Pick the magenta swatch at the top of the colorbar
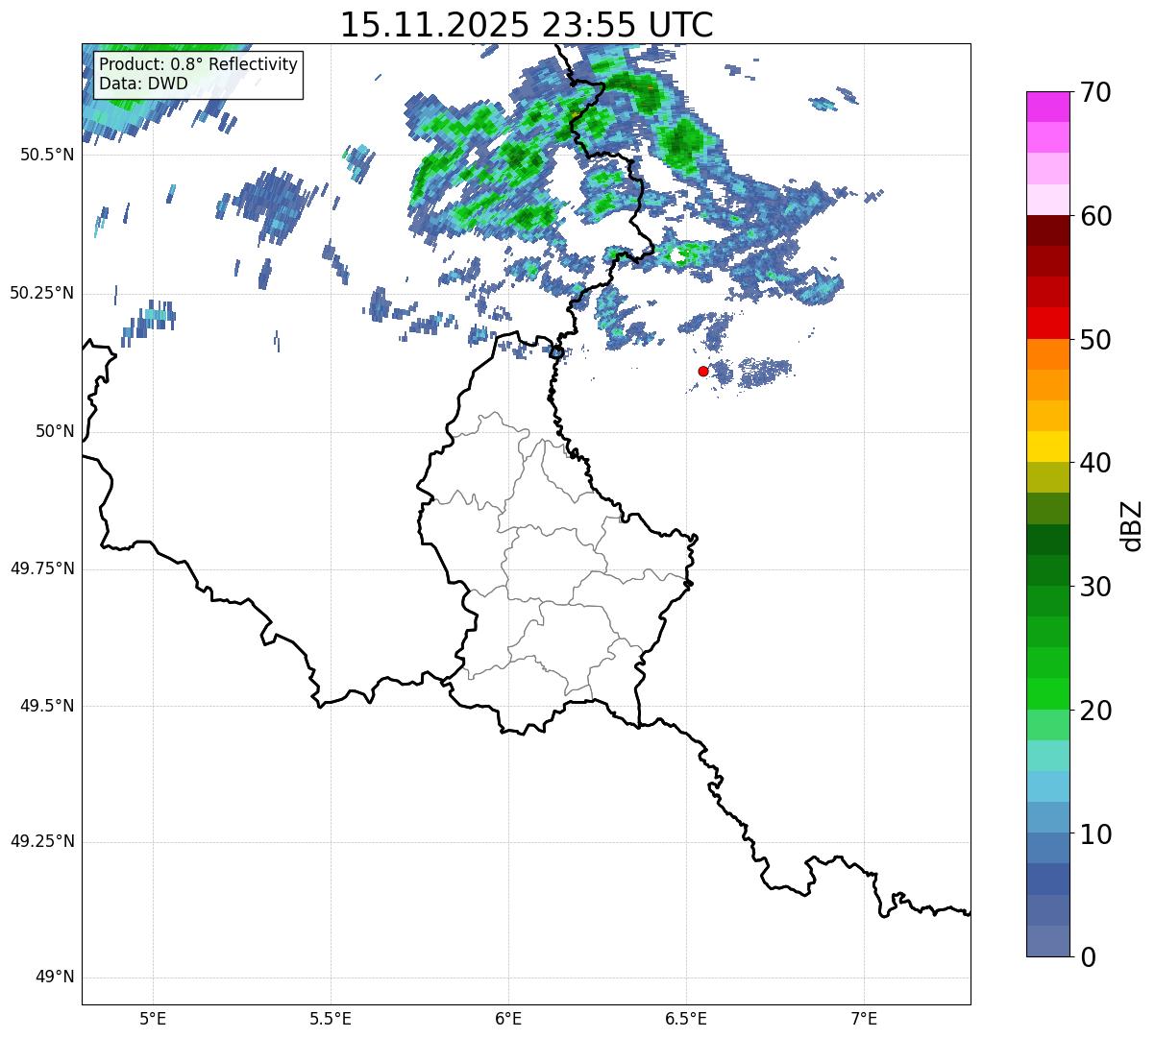The width and height of the screenshot is (1155, 1038). tap(1047, 107)
